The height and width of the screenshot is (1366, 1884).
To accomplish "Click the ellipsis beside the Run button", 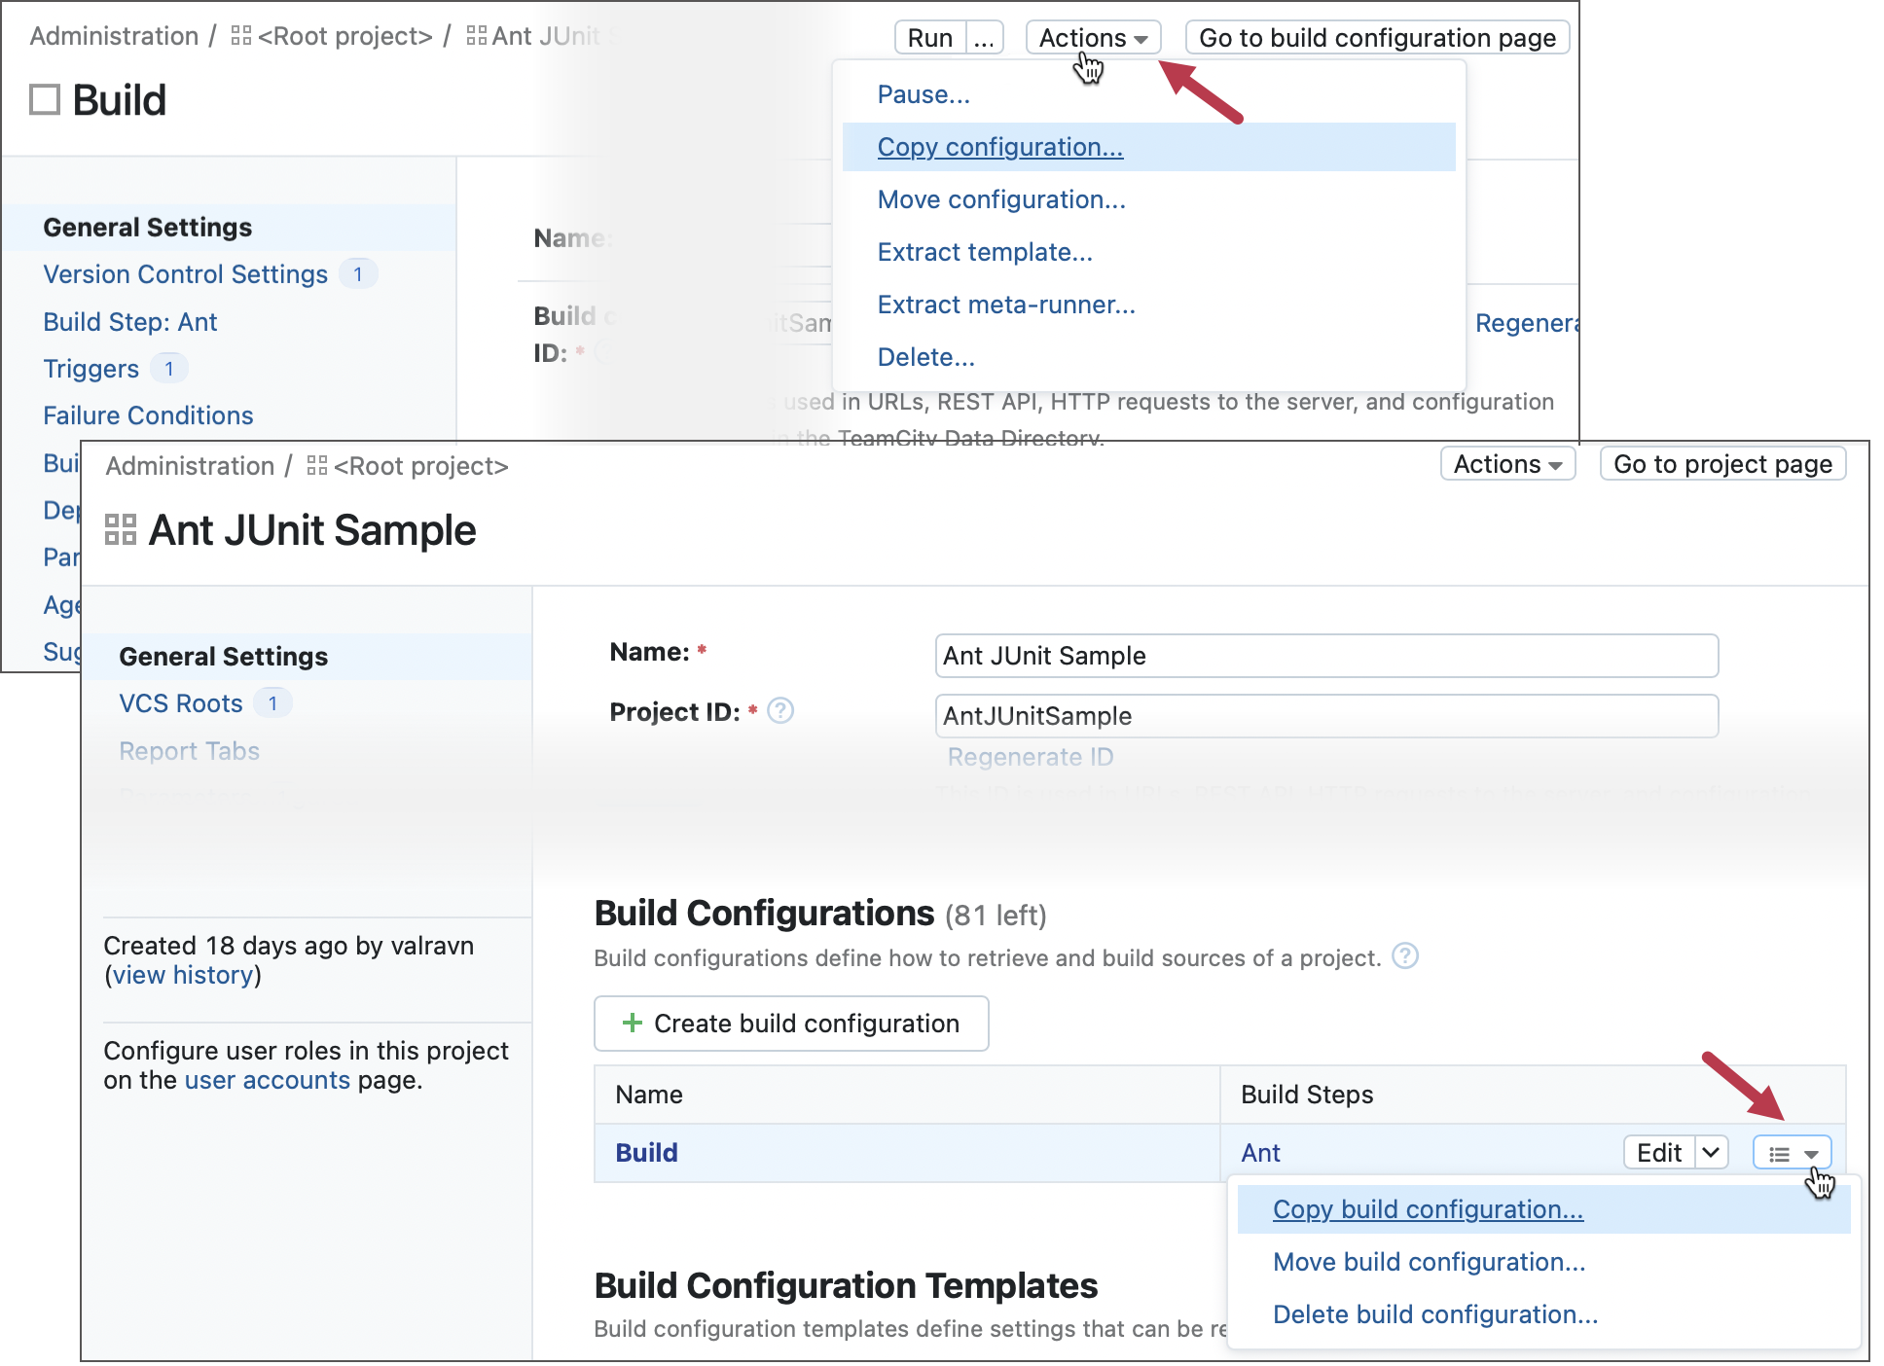I will (x=984, y=37).
